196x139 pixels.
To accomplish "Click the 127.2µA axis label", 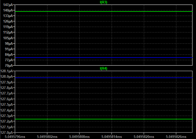I will 7,121.
